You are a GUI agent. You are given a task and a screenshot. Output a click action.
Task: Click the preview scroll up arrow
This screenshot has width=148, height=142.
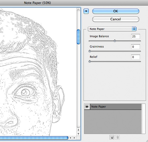(x=78, y=130)
